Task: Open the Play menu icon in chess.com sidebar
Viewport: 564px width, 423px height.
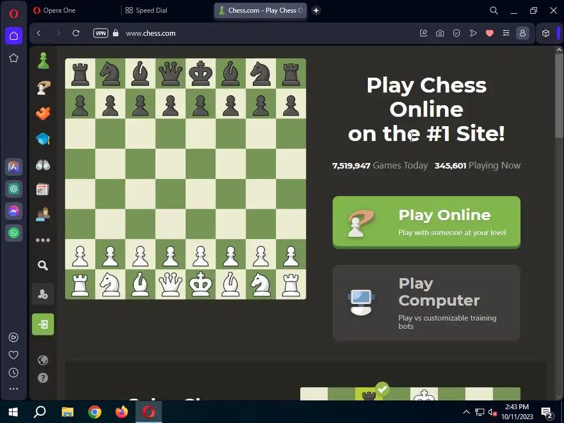Action: [43, 88]
